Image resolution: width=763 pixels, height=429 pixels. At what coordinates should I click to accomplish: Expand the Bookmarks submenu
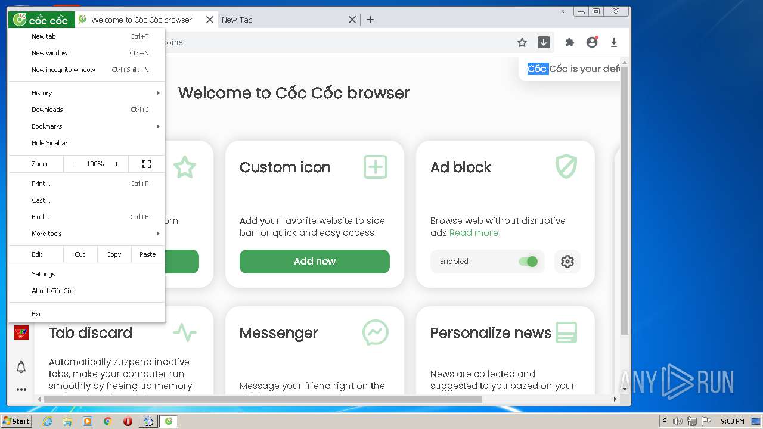(x=86, y=126)
